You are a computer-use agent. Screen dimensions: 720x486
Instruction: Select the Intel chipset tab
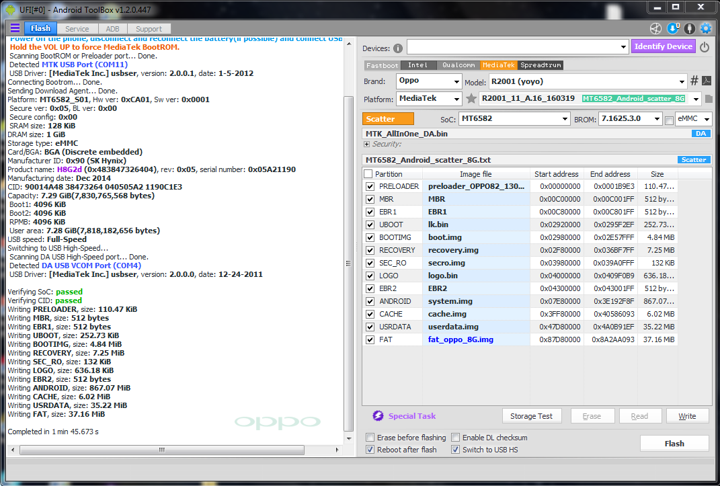tap(418, 65)
